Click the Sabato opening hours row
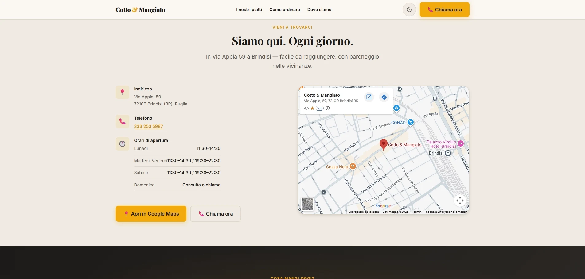Image resolution: width=585 pixels, height=279 pixels. coord(177,173)
